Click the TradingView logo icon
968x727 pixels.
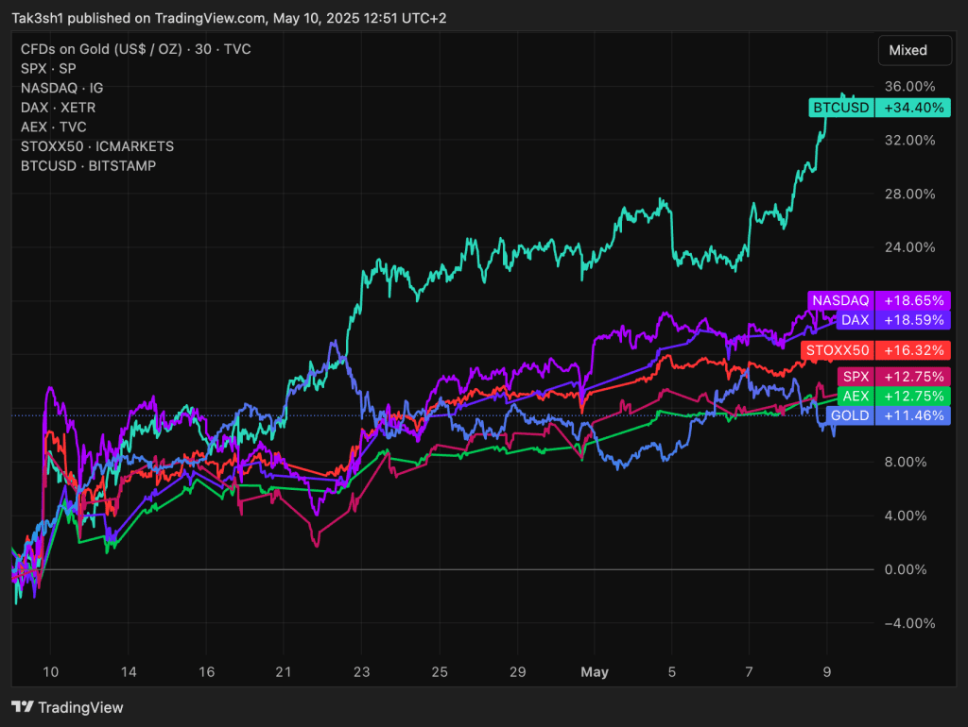(x=23, y=706)
